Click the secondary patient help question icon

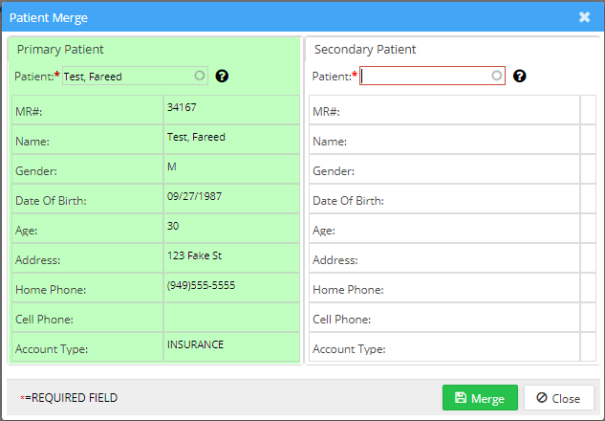click(x=520, y=77)
